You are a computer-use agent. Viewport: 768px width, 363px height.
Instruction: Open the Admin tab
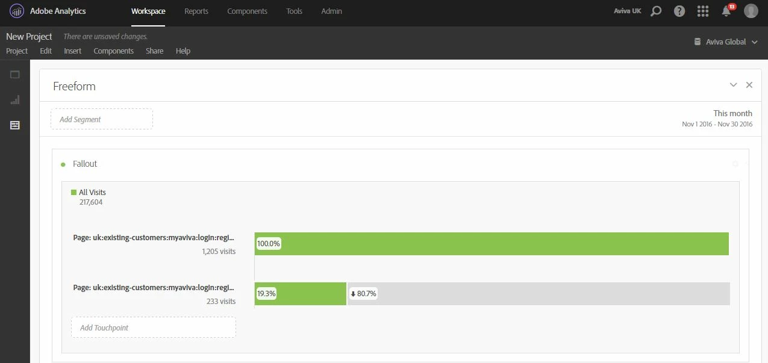332,11
